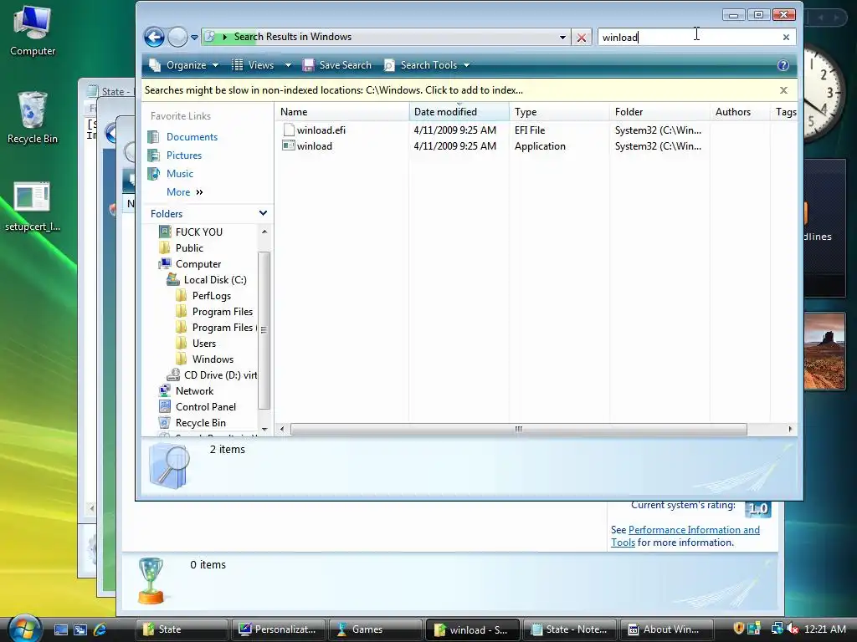The height and width of the screenshot is (642, 857).
Task: Sort by the Authors column header
Action: click(x=740, y=112)
